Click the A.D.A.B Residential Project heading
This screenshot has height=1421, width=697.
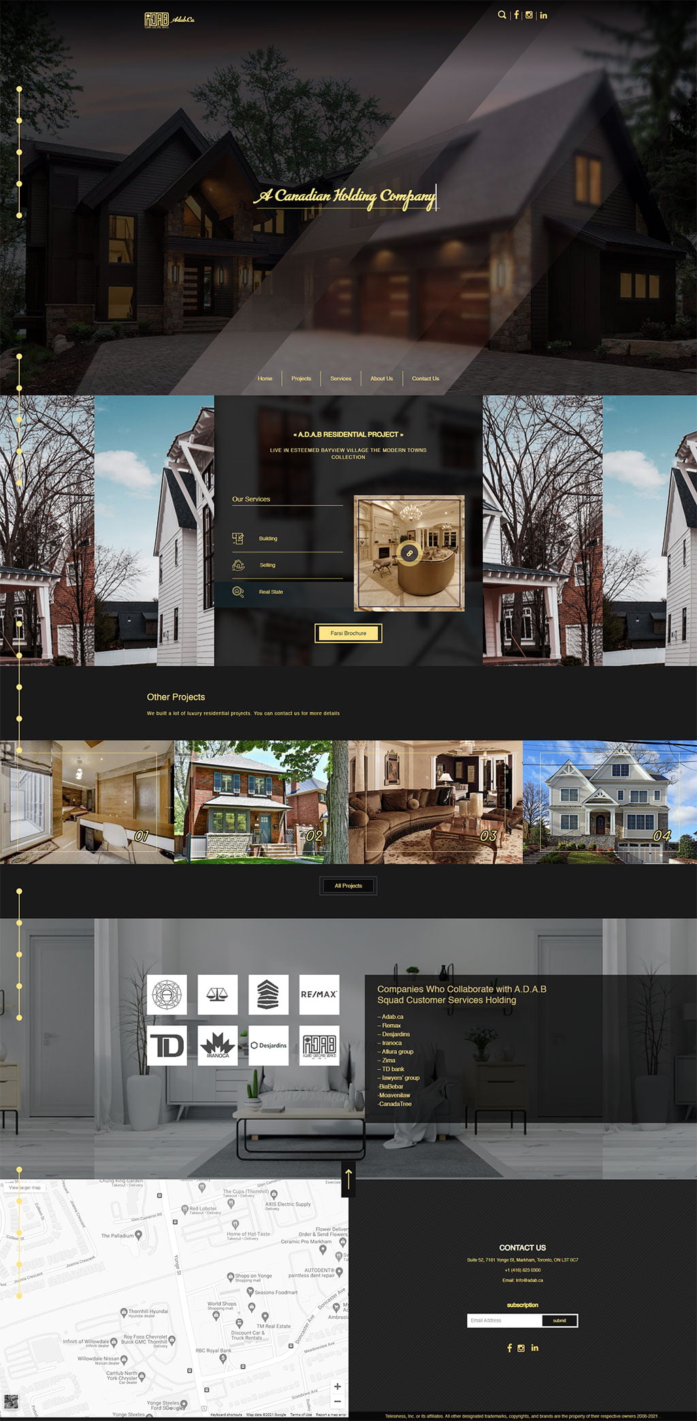(348, 435)
